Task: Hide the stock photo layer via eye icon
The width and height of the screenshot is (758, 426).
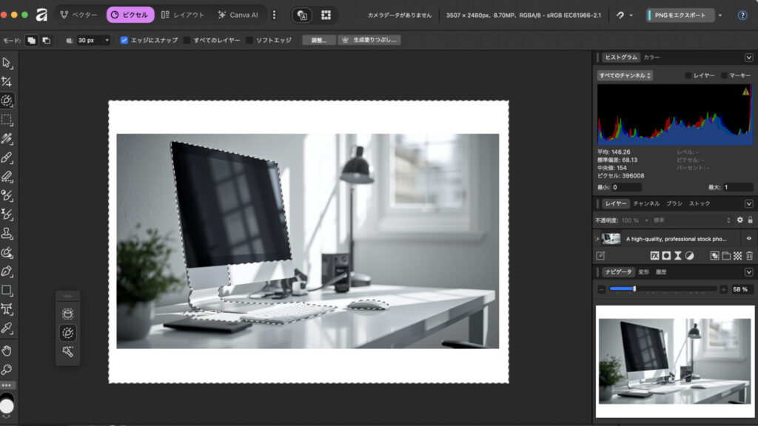Action: (749, 238)
